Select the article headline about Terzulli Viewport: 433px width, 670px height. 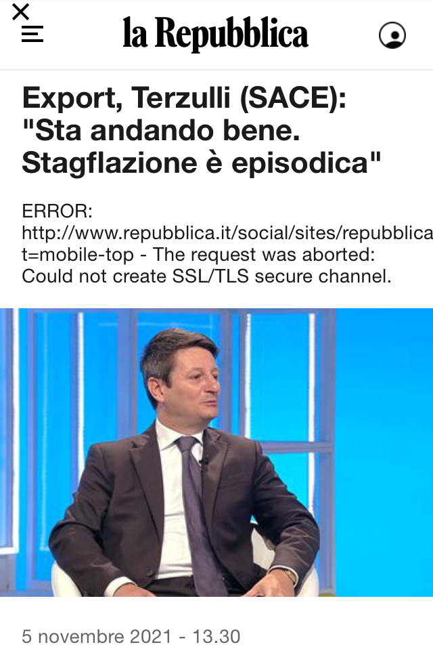[202, 130]
